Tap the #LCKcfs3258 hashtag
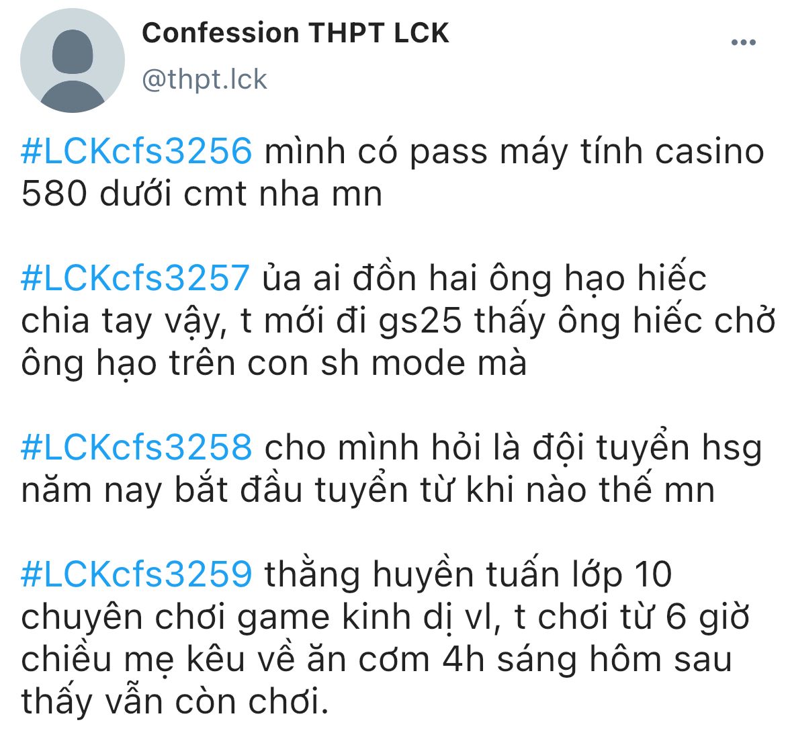 (x=136, y=447)
